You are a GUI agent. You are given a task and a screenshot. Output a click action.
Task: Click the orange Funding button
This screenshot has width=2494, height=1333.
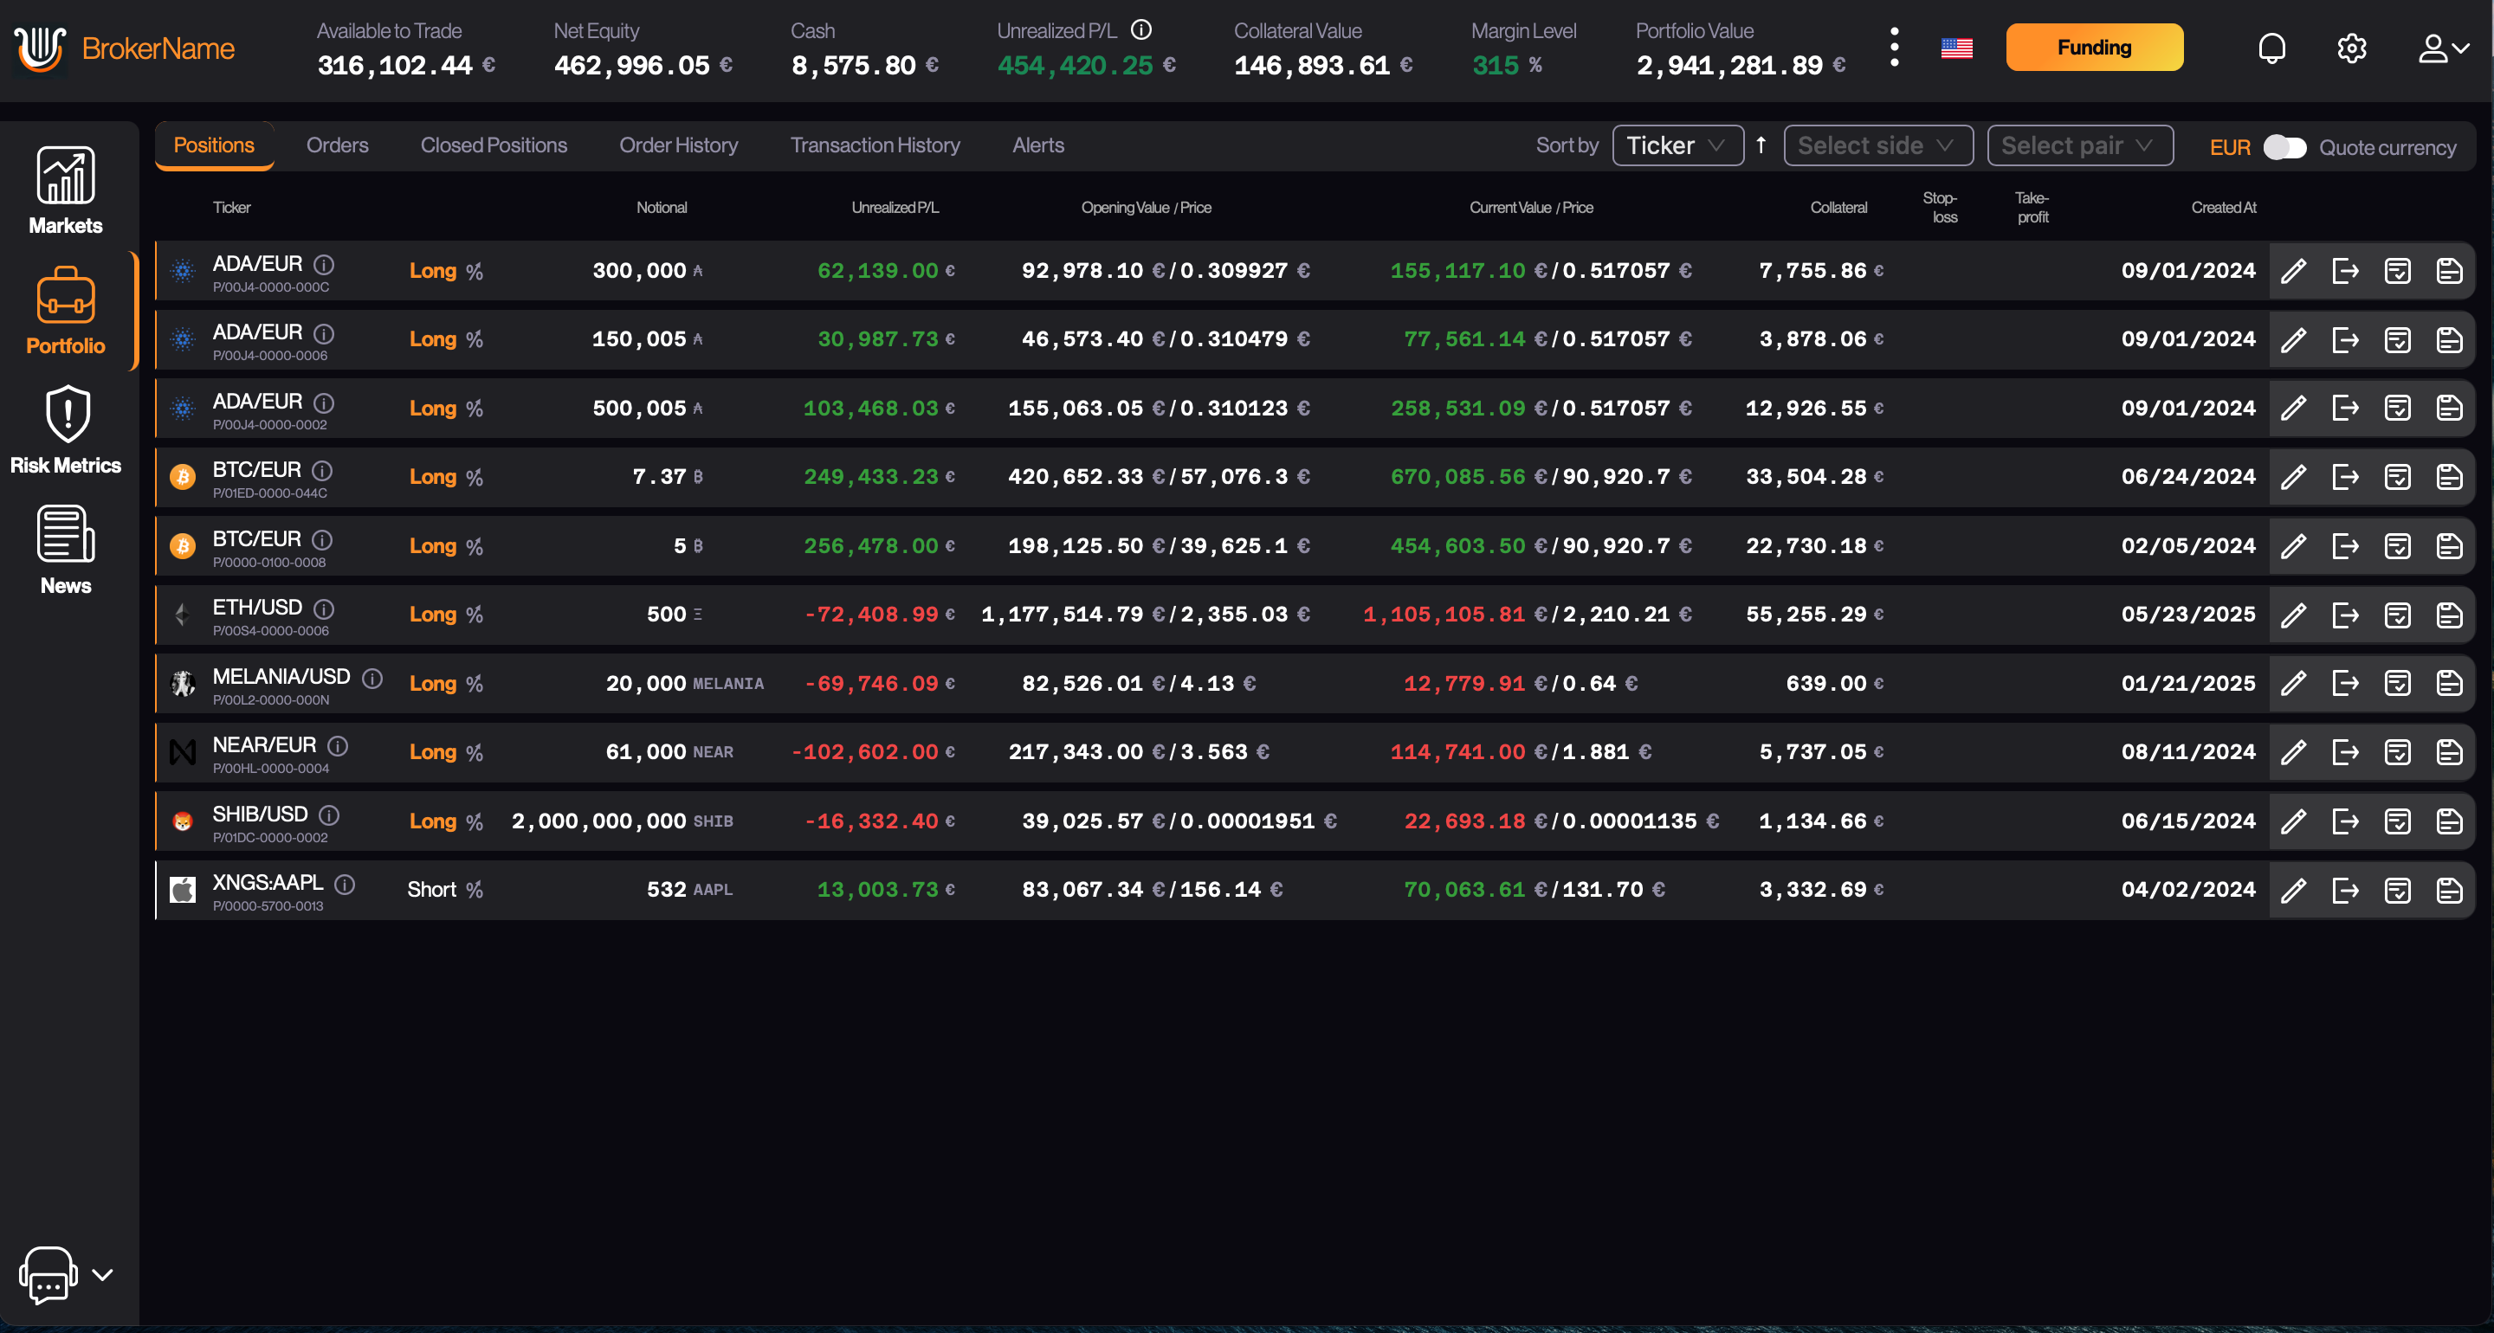[2093, 48]
